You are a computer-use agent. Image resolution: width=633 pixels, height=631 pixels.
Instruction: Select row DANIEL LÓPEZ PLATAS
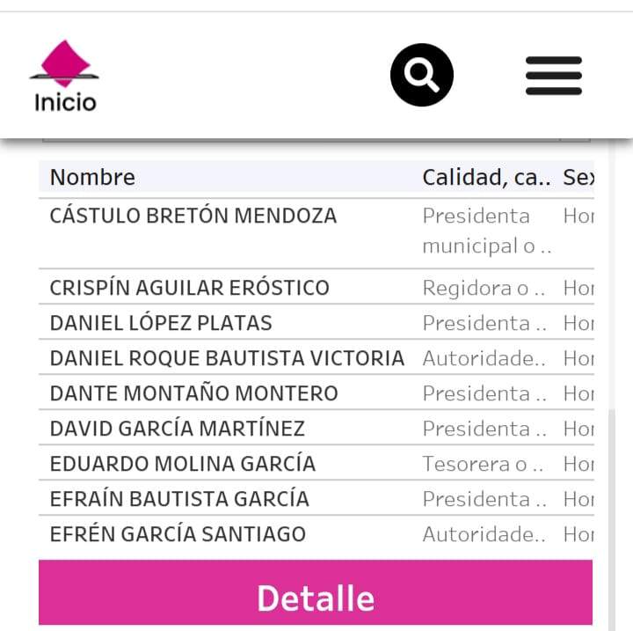[161, 323]
